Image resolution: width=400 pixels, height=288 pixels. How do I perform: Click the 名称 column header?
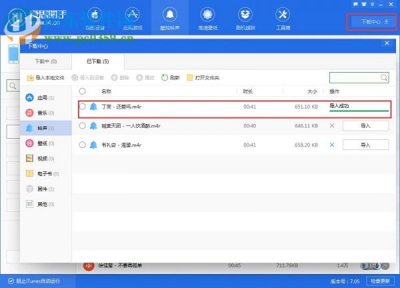(x=107, y=91)
